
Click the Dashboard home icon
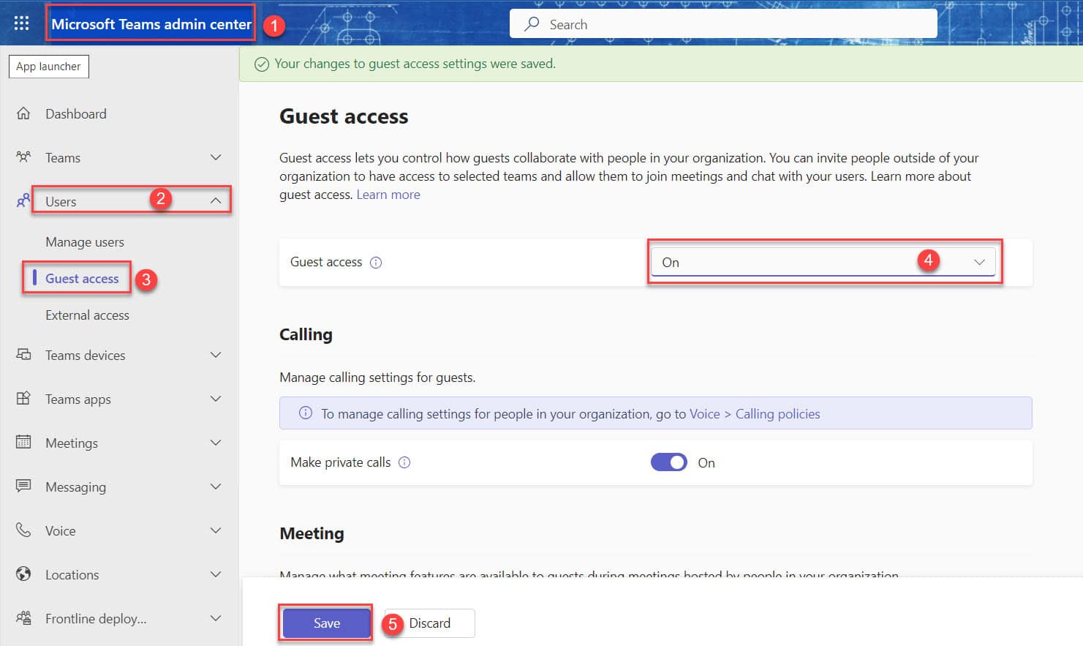[x=23, y=113]
